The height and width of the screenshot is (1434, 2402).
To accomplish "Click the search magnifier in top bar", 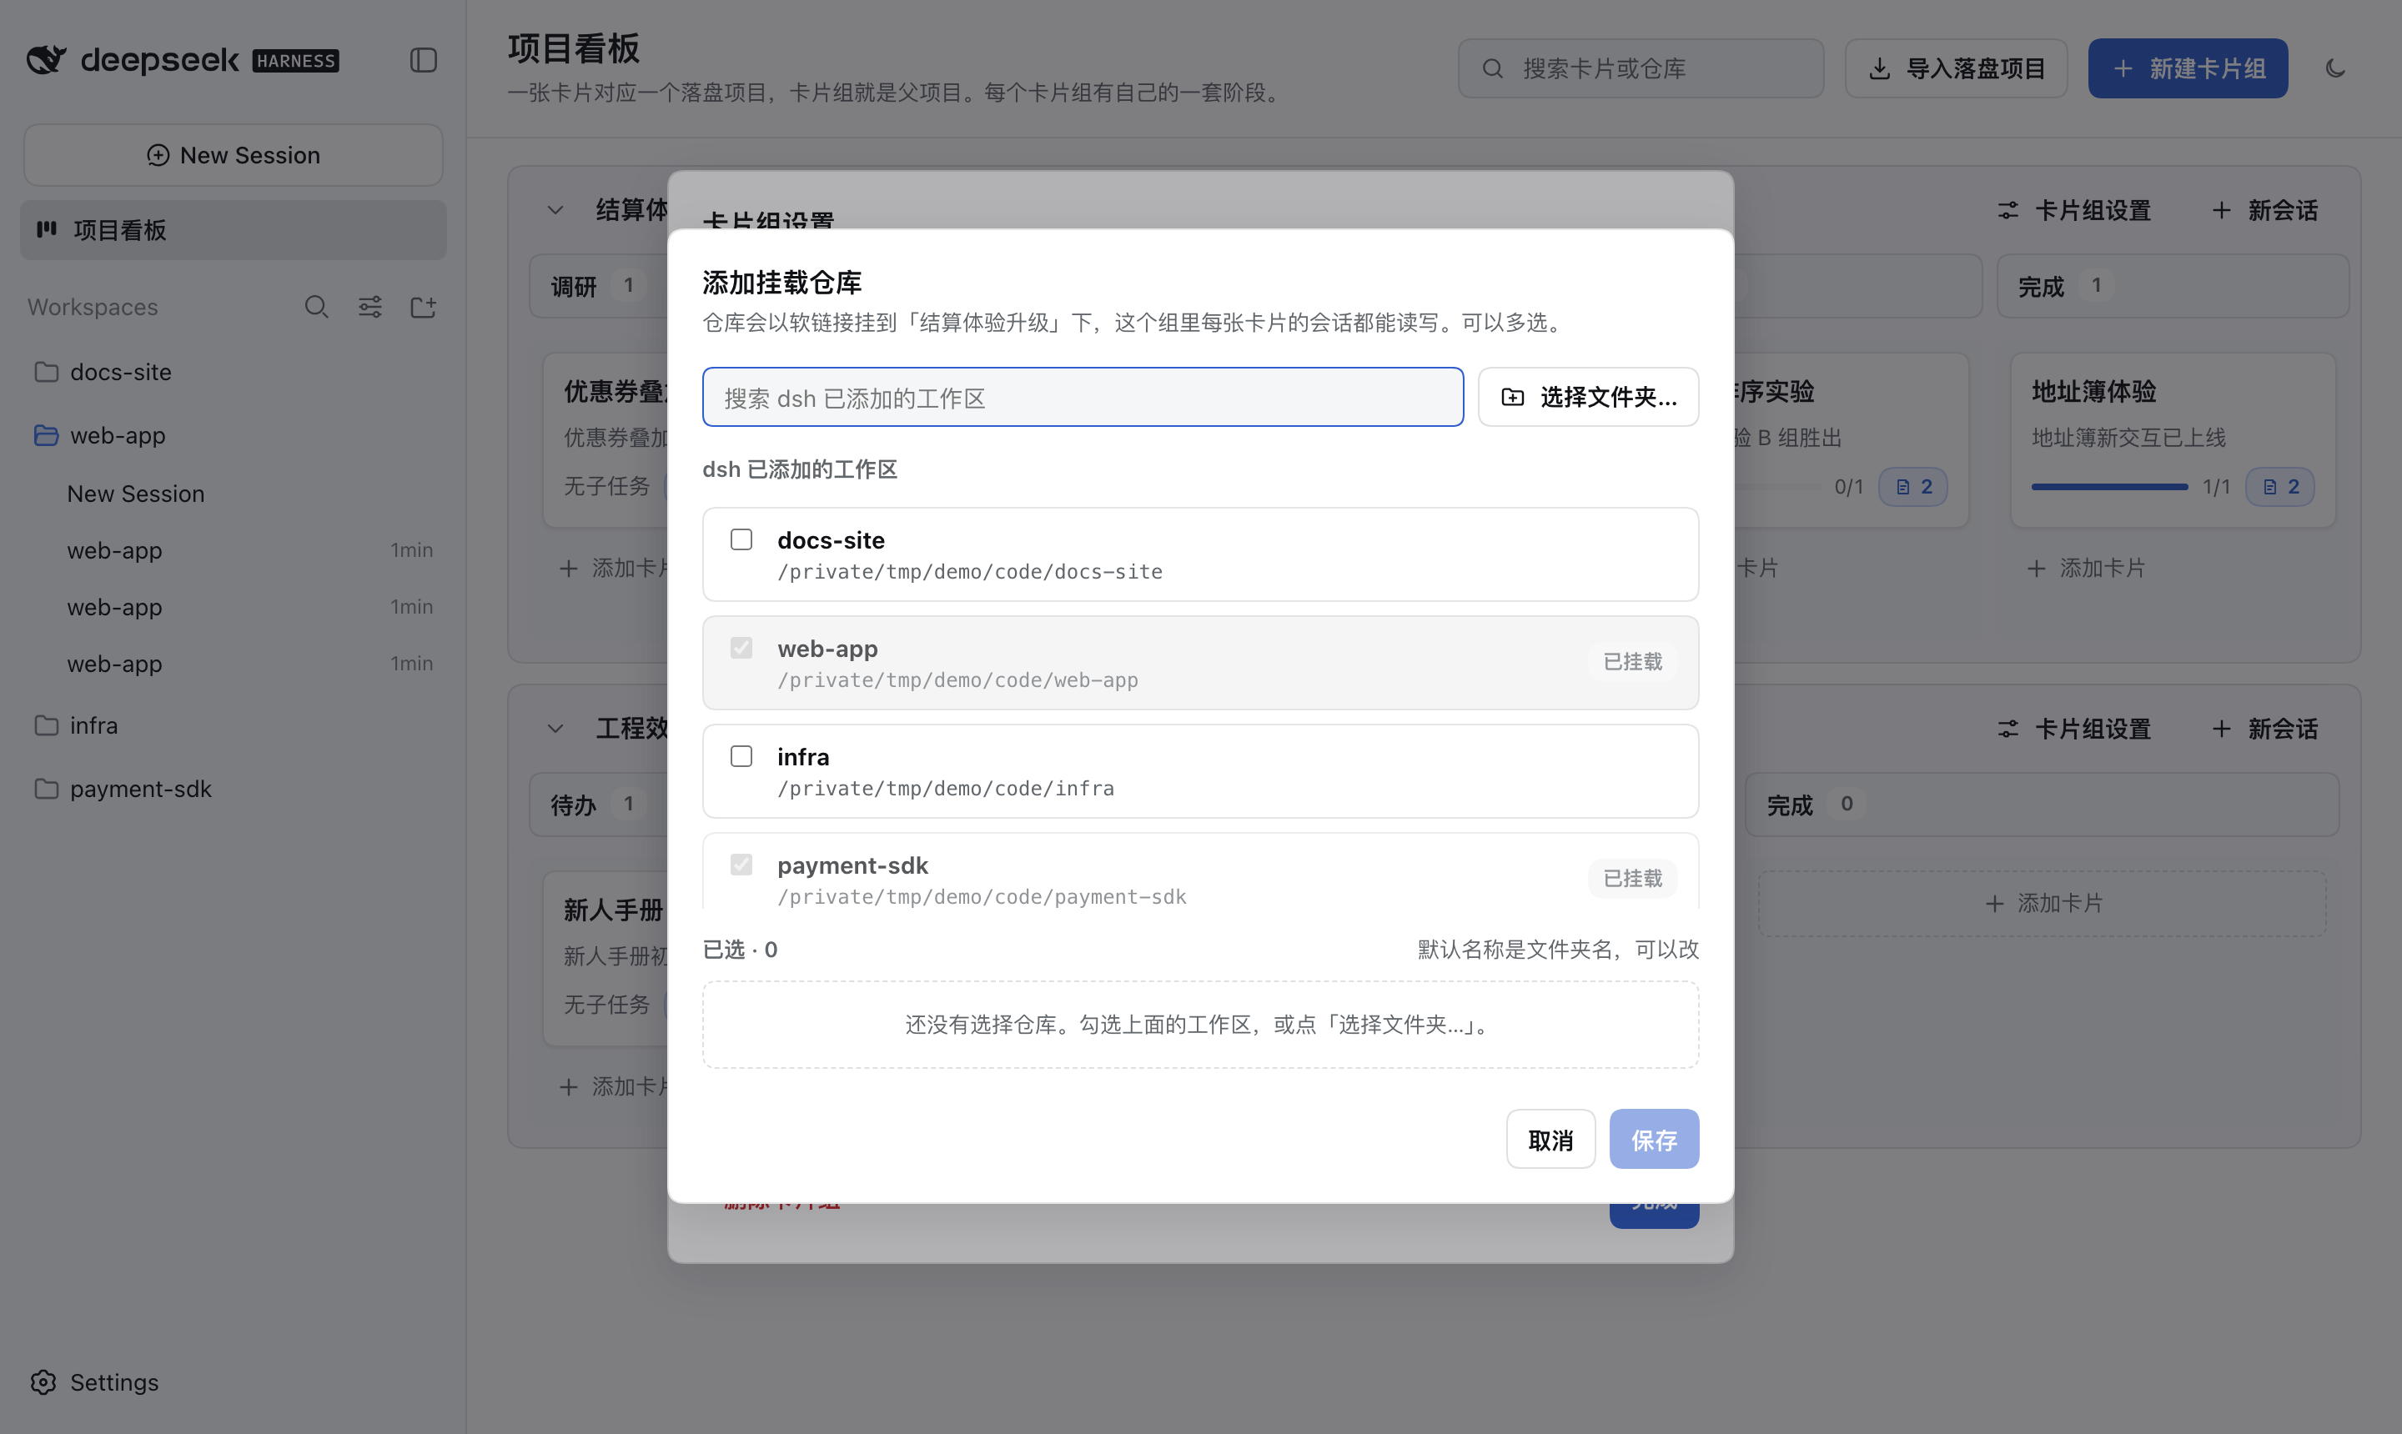I will point(1492,68).
